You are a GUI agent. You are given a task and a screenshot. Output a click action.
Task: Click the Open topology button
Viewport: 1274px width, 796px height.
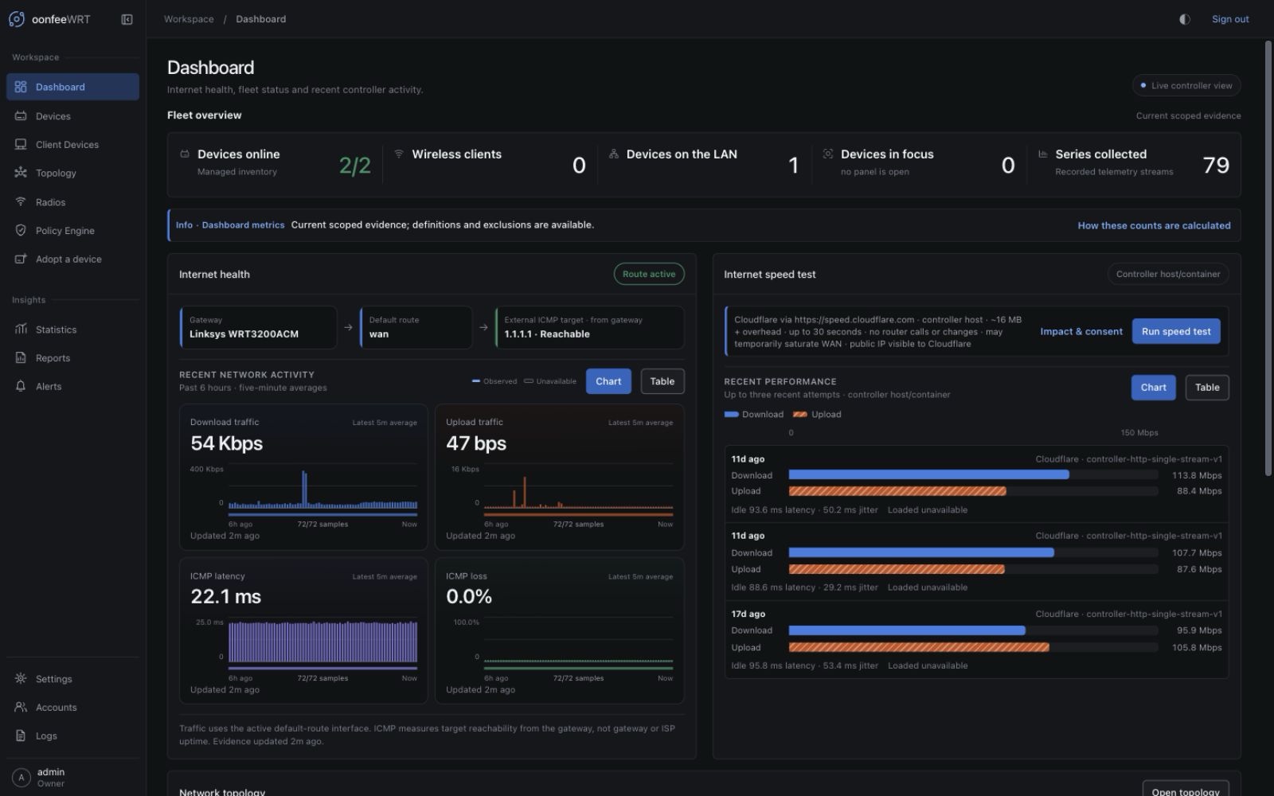[x=1186, y=790]
